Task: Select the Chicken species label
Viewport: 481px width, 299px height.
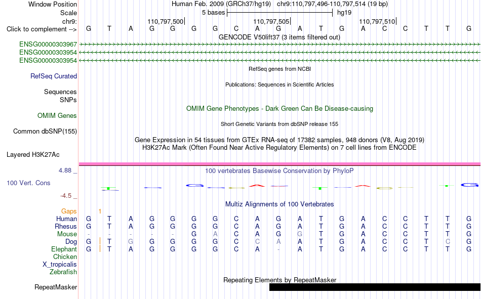Action: (x=65, y=257)
